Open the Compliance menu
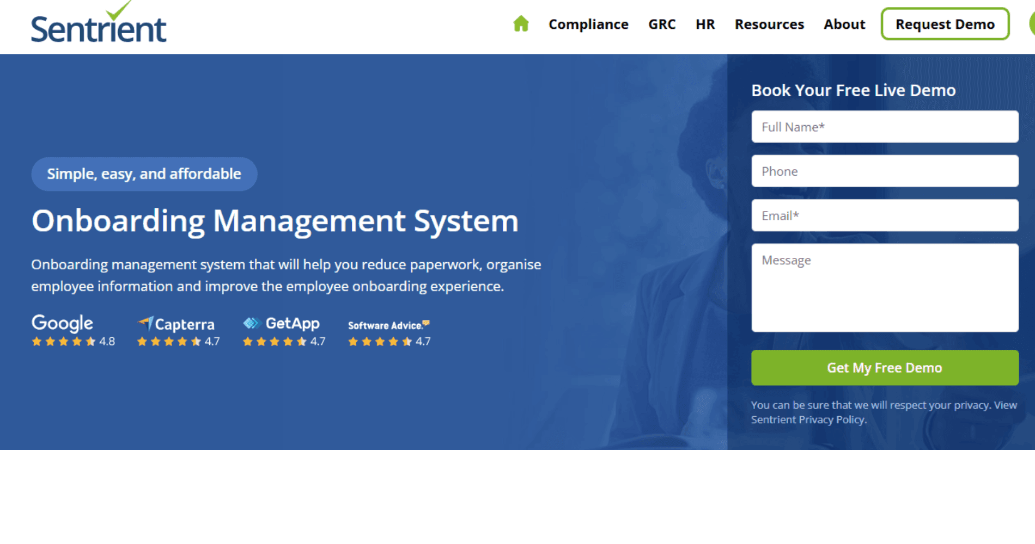1035x544 pixels. 588,24
